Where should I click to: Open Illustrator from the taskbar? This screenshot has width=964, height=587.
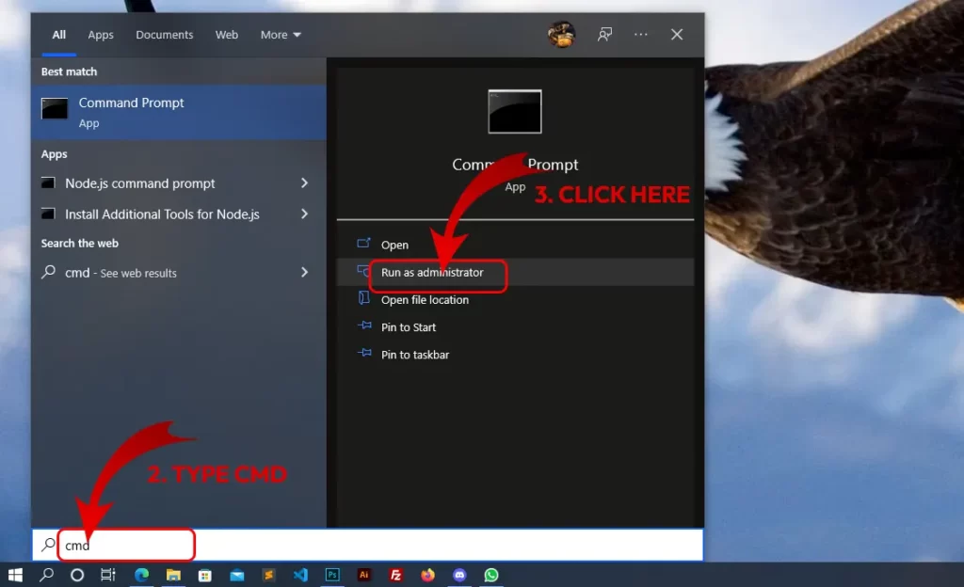pyautogui.click(x=364, y=575)
